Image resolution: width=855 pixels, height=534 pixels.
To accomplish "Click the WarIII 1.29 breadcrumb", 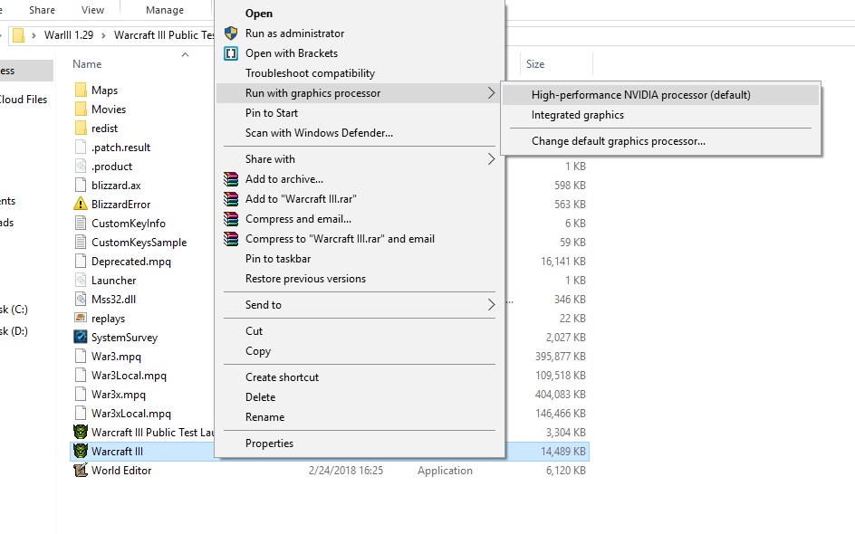I will 69,35.
